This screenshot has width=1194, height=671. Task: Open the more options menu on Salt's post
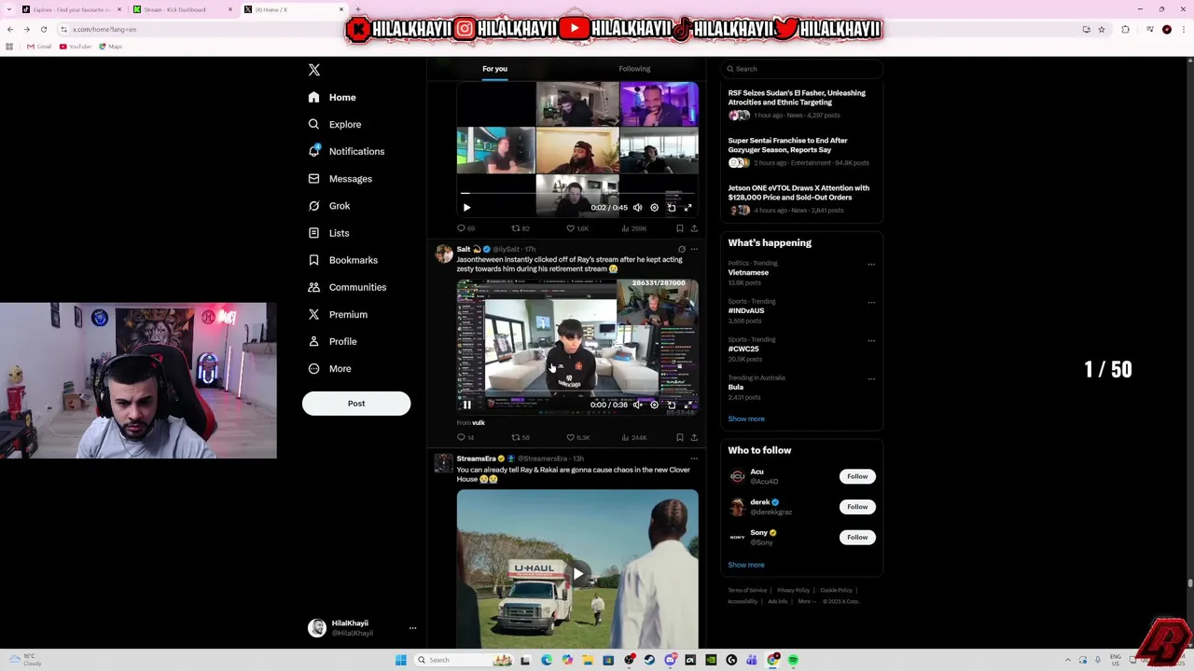point(694,250)
